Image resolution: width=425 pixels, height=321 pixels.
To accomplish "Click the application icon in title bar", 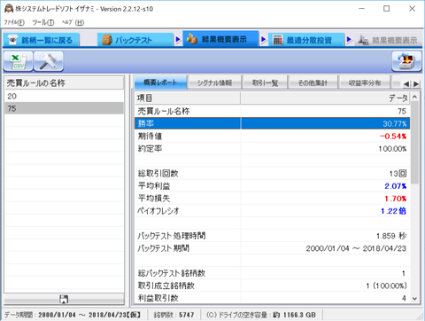I will click(x=9, y=9).
